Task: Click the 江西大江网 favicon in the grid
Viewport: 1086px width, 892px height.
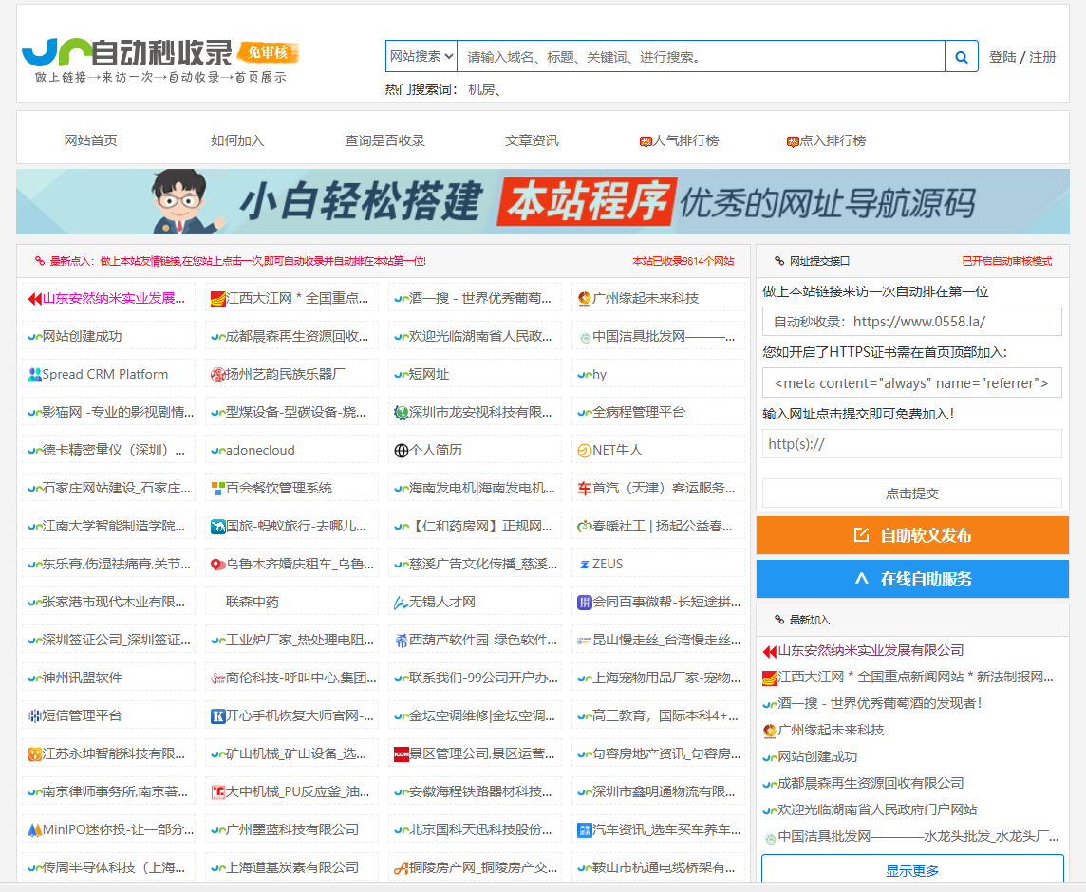Action: pyautogui.click(x=218, y=299)
